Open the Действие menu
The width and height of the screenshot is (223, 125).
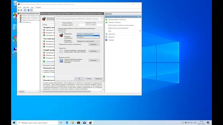26,7
